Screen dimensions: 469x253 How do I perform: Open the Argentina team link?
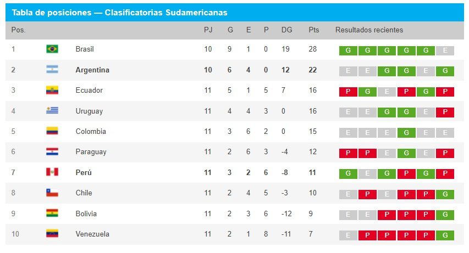[92, 70]
